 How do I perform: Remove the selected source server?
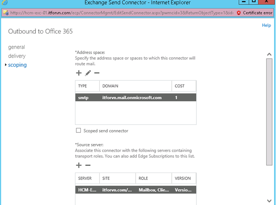point(88,165)
